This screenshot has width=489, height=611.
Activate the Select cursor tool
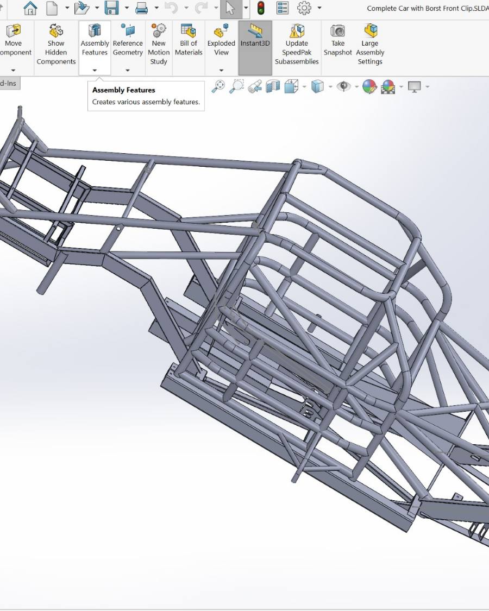230,8
